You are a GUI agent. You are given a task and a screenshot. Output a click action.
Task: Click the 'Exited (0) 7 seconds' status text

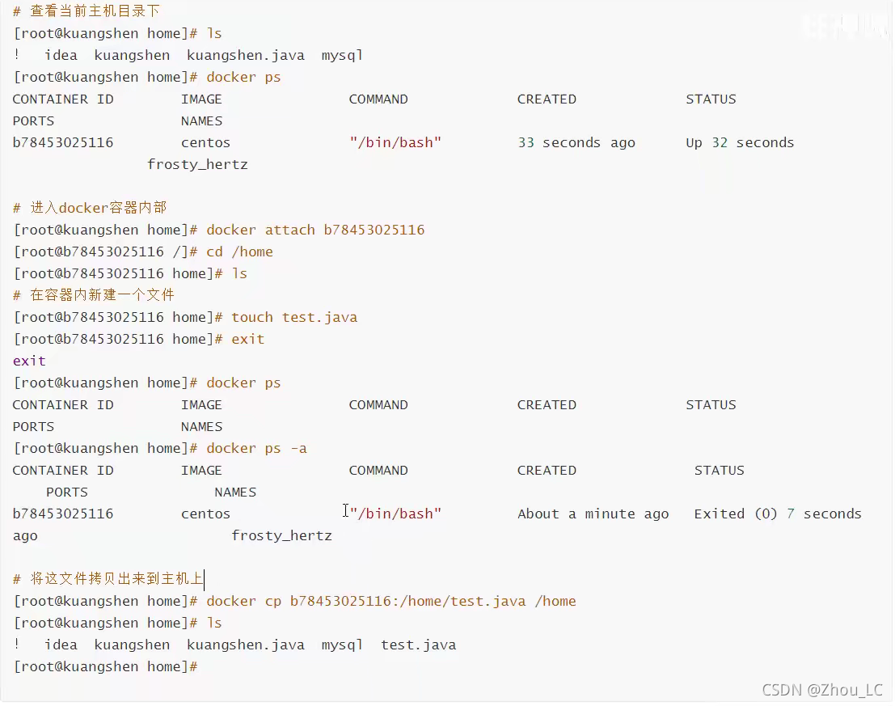(778, 514)
